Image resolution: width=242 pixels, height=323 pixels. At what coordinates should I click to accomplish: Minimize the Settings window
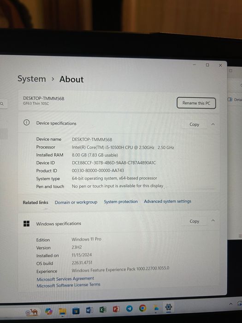pyautogui.click(x=194, y=65)
